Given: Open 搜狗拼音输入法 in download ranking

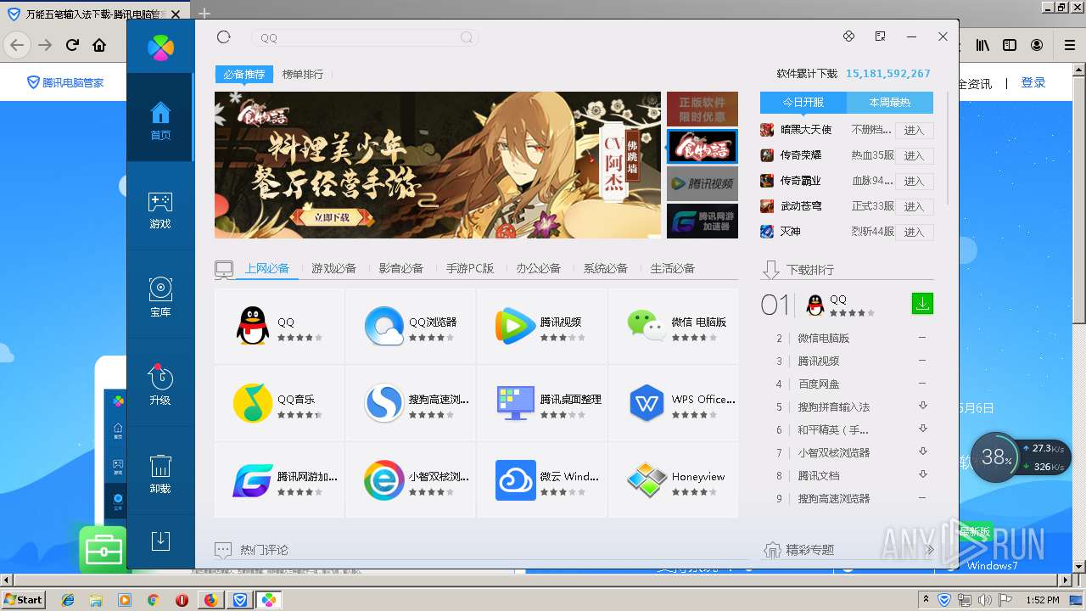Looking at the screenshot, I should (x=833, y=407).
